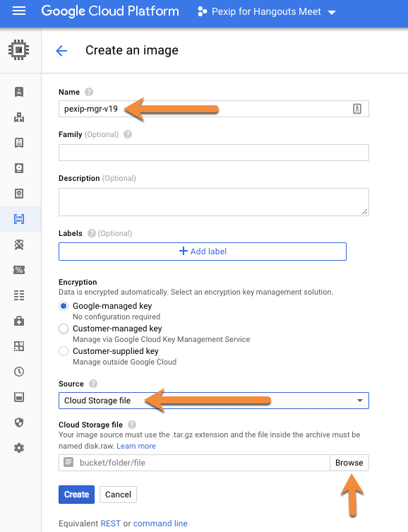Click the Compute Engine chip icon
Viewport: 408px width, 532px height.
[18, 50]
